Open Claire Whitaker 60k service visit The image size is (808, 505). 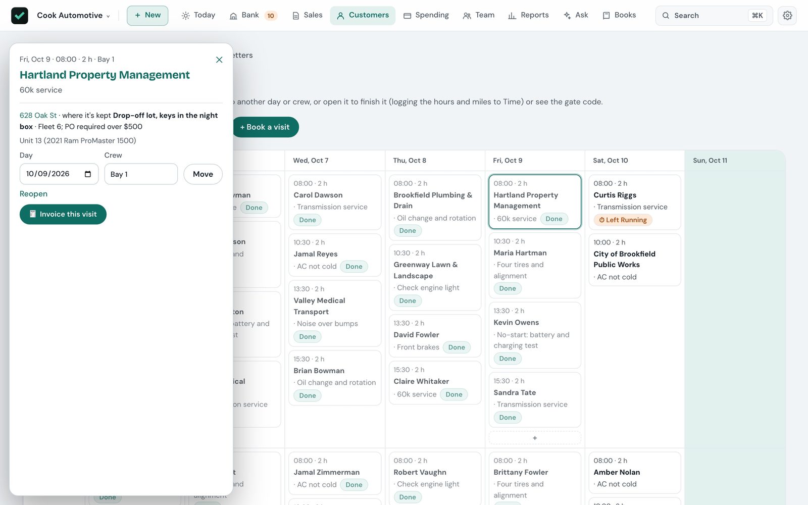(435, 382)
